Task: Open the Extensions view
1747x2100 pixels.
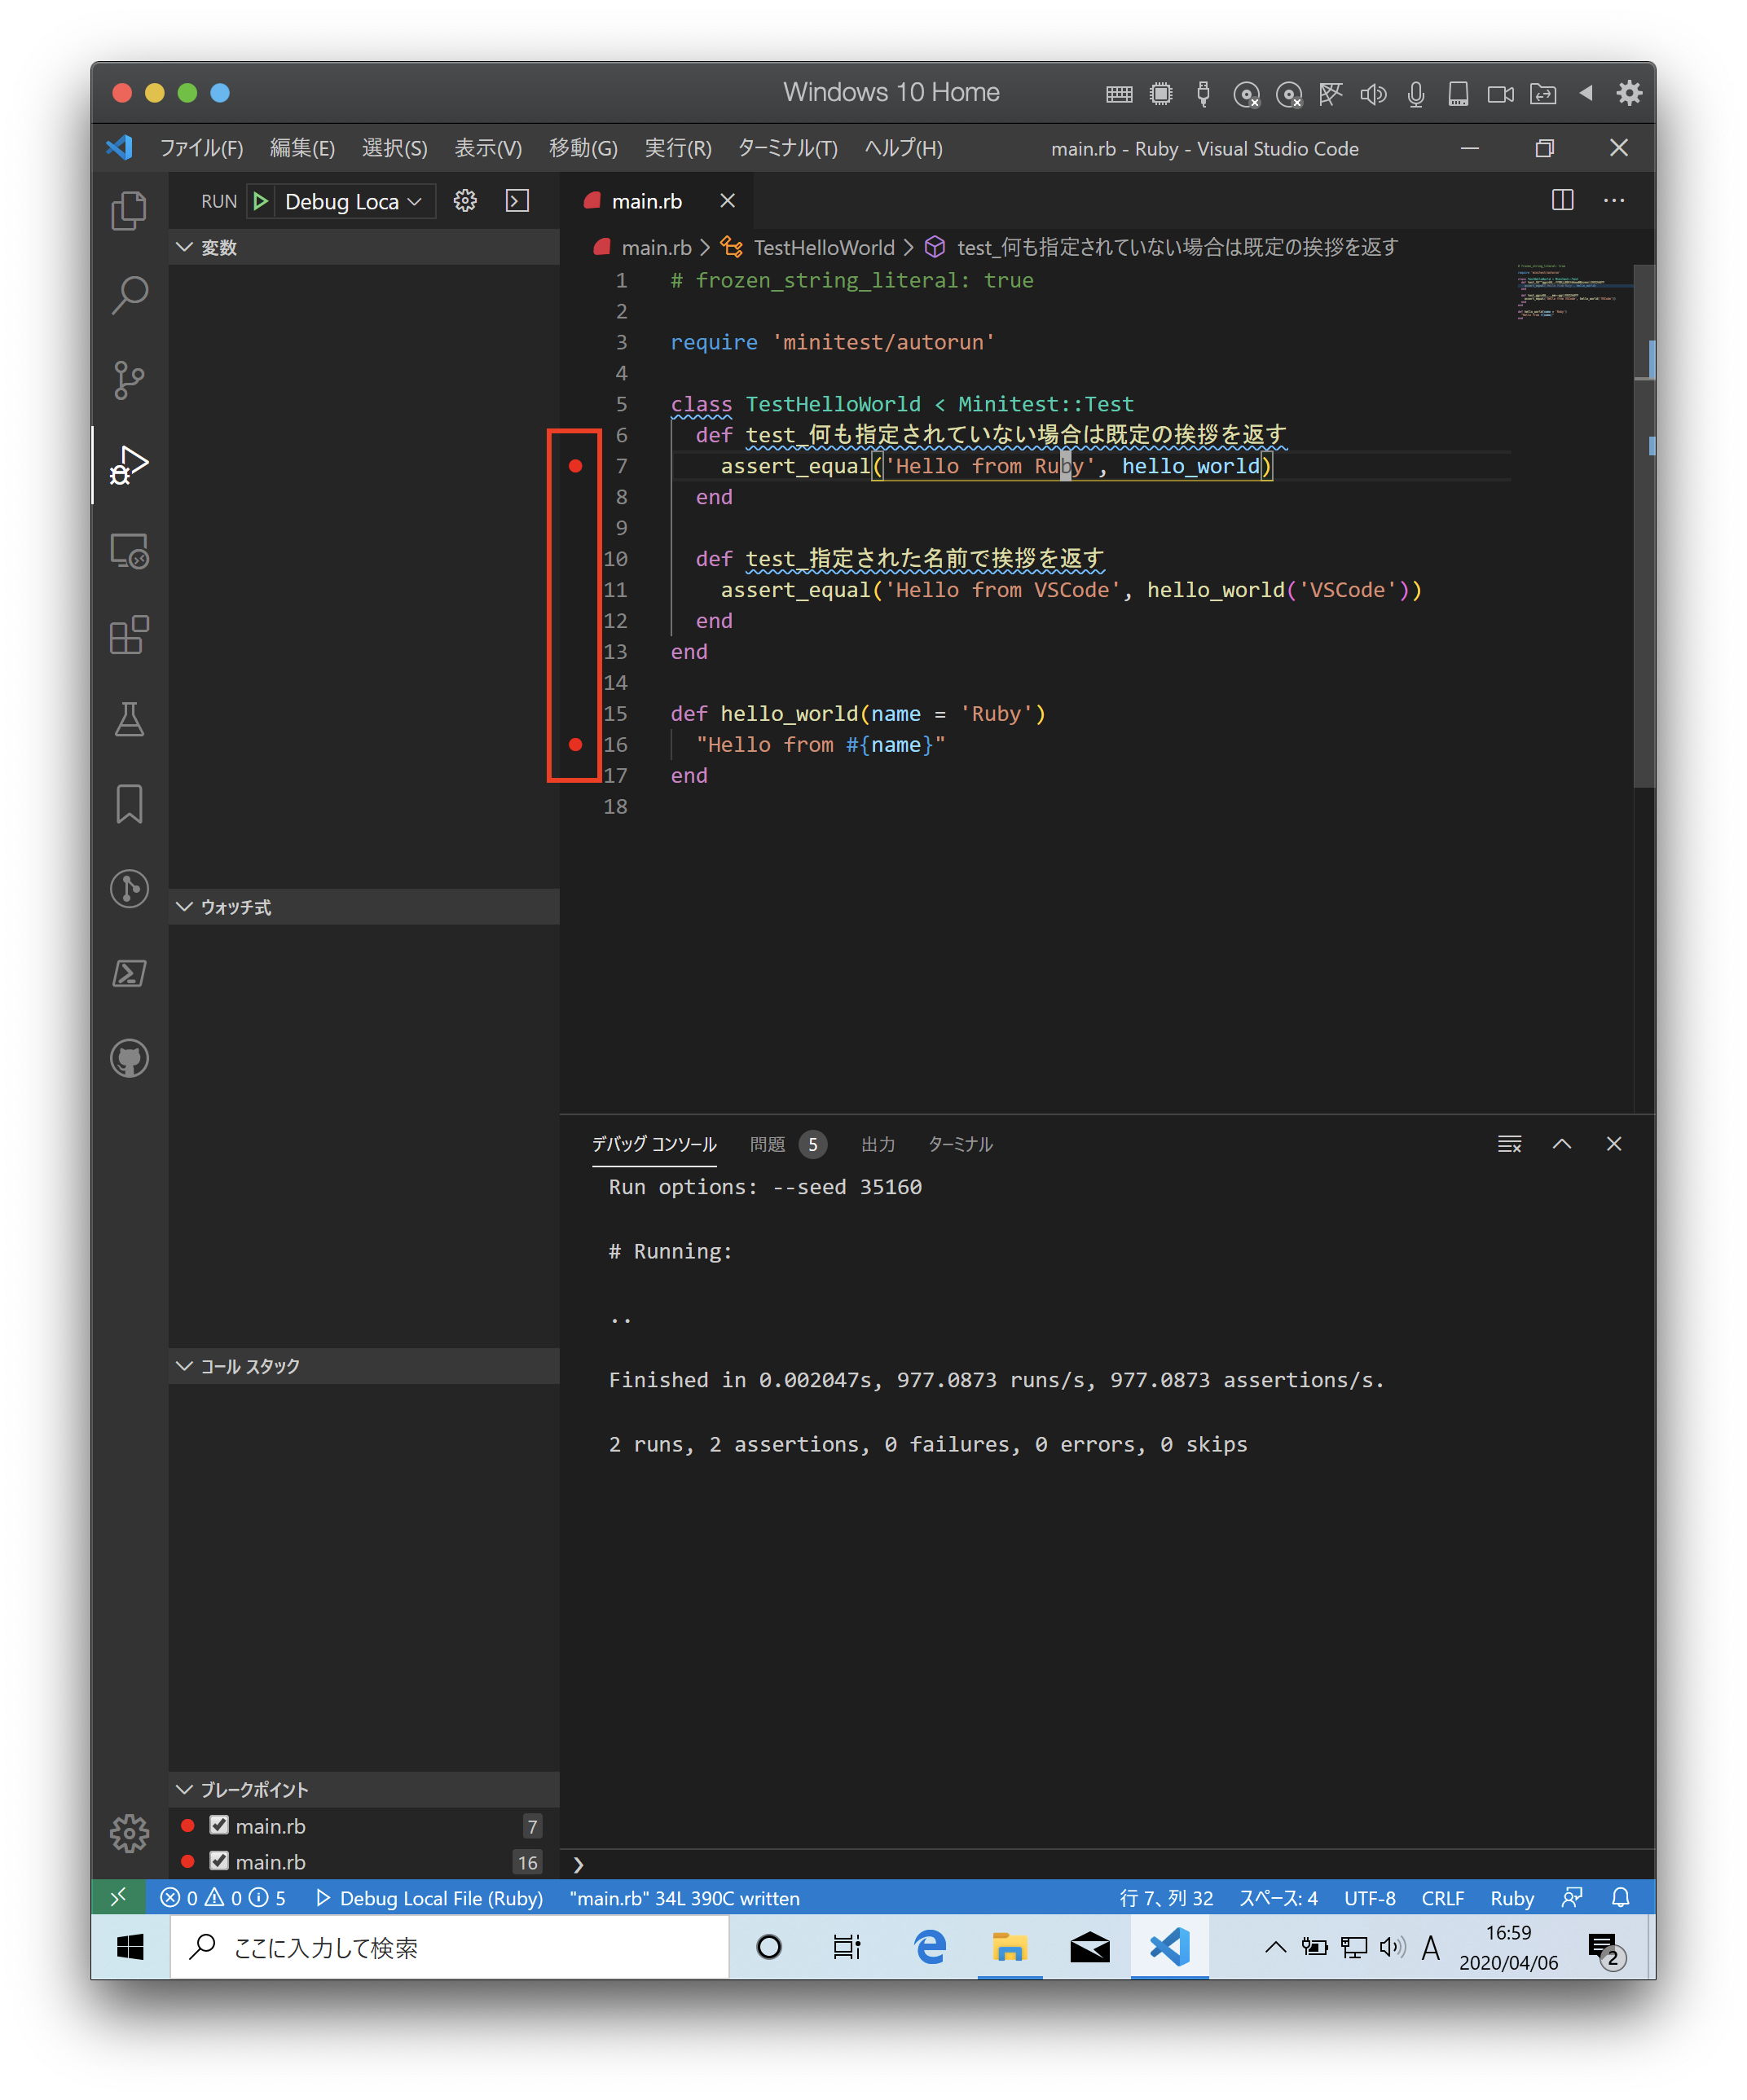Action: (129, 636)
